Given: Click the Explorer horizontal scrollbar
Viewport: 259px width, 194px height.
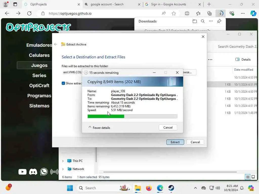Looking at the screenshot, I should 170,172.
